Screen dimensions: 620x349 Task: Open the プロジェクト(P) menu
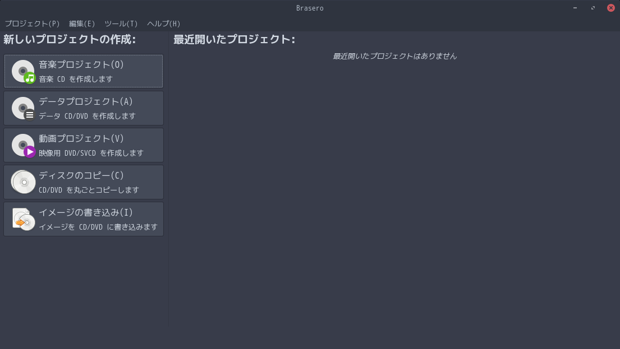coord(32,24)
